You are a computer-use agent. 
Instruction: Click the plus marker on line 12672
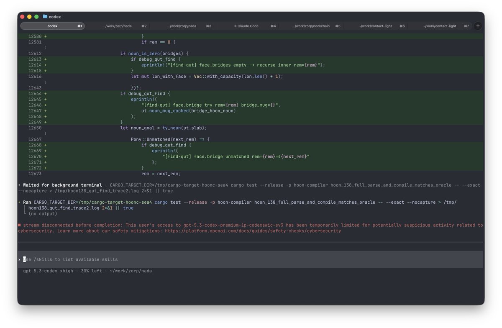[x=46, y=168]
